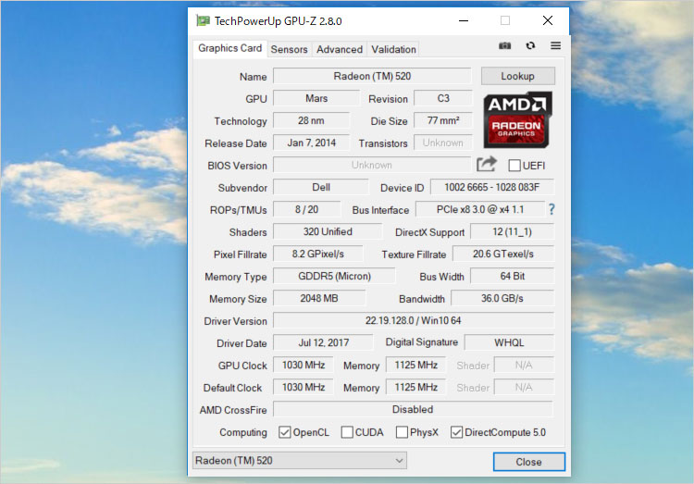694x484 pixels.
Task: Click the Digital Signature WHQL field
Action: (x=509, y=342)
